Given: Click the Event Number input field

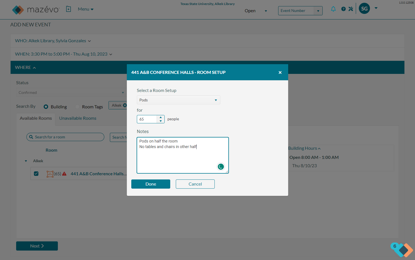Looking at the screenshot, I should (296, 11).
